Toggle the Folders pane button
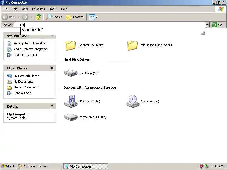227x170 pixels. coord(75,17)
